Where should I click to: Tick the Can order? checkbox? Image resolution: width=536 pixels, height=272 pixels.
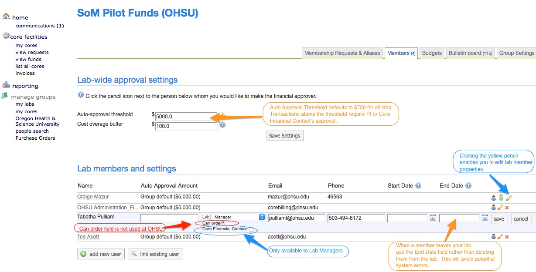tap(229, 224)
